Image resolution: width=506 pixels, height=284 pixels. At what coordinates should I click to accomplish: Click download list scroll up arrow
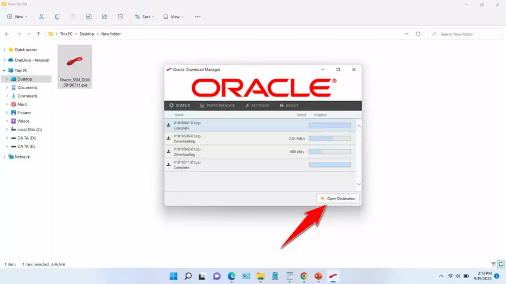359,126
